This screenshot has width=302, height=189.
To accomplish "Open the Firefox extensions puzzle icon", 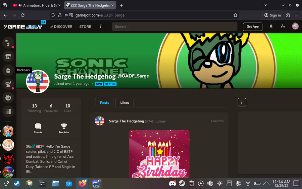I will 288,15.
